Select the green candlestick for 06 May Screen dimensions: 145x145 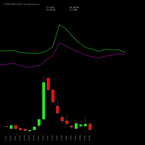coord(35,128)
